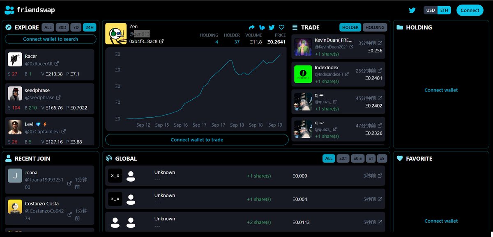Filter Global feed by Ξ1
This screenshot has width=493, height=237.
371,159
